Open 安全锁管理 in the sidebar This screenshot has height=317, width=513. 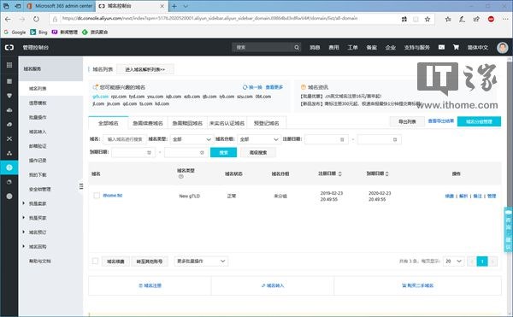click(x=39, y=189)
